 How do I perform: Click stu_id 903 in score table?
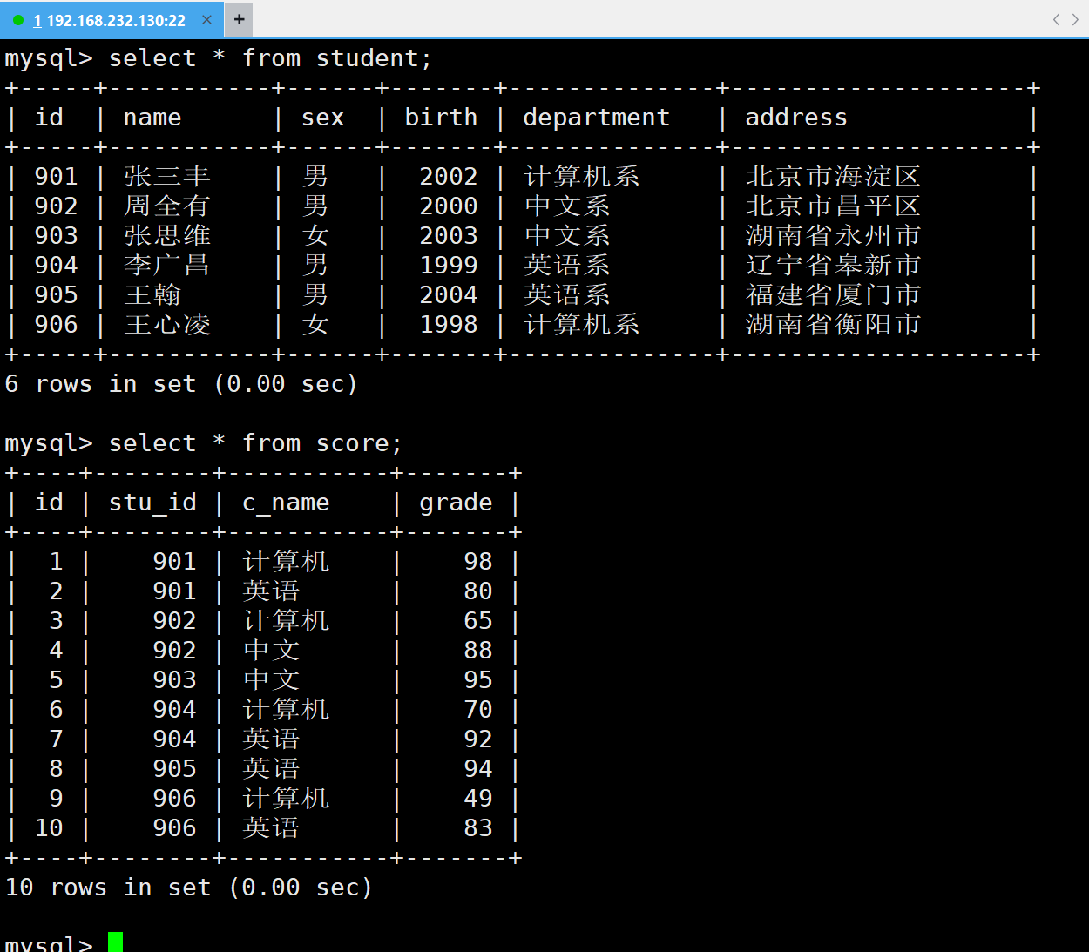174,679
